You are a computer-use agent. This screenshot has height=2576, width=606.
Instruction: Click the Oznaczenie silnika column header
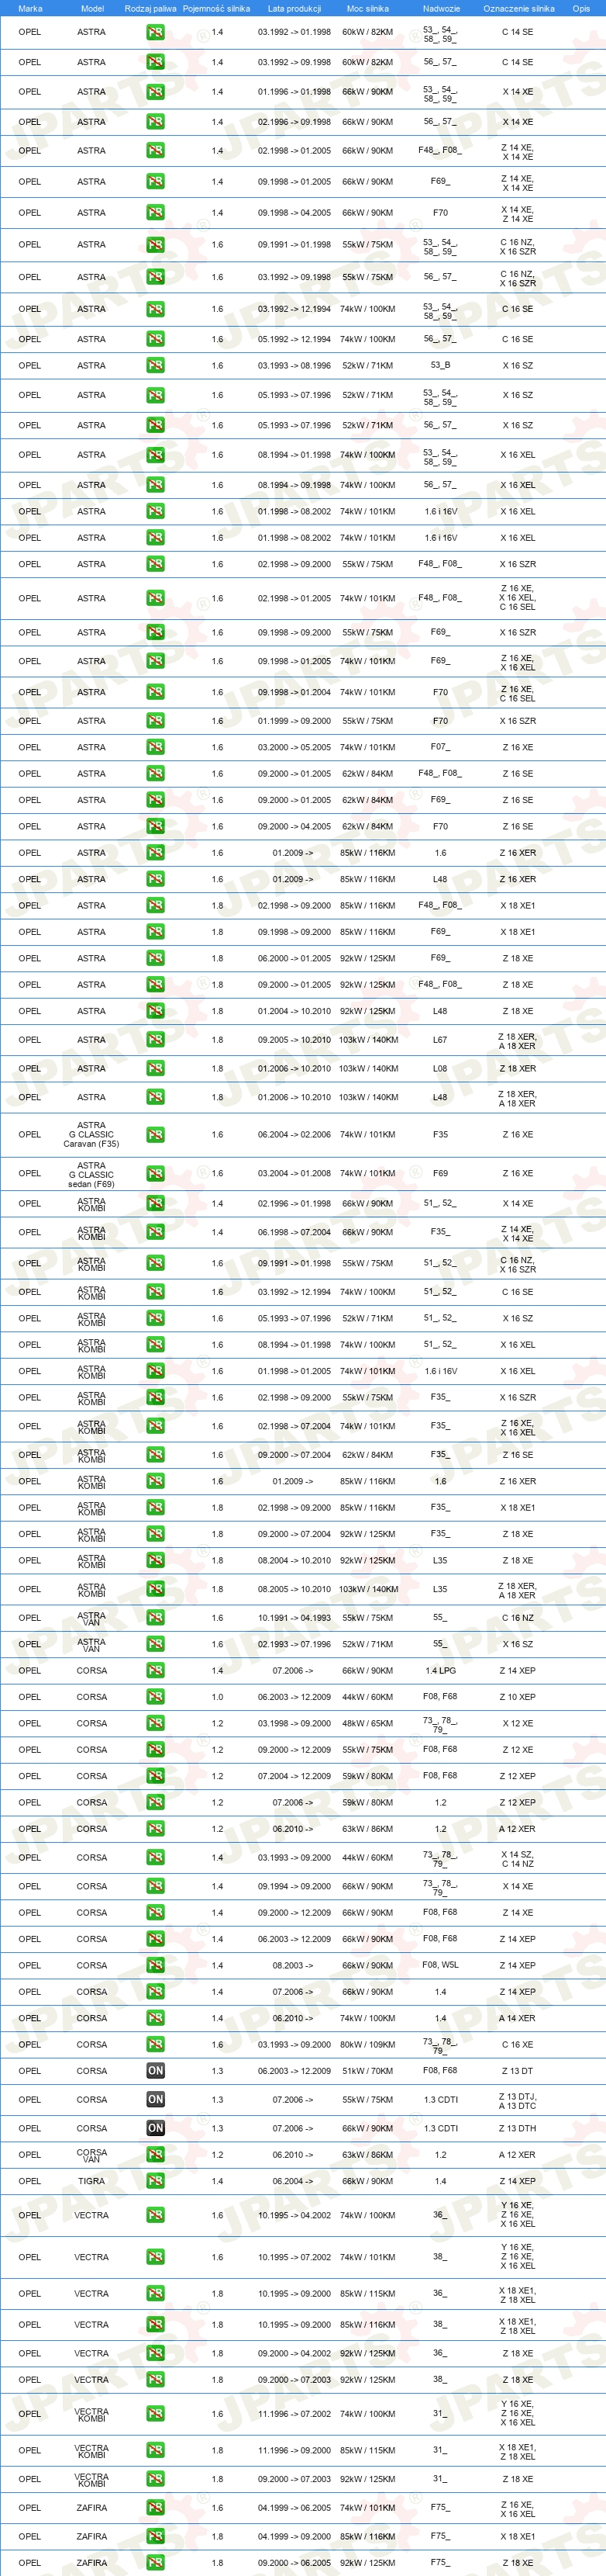point(518,8)
